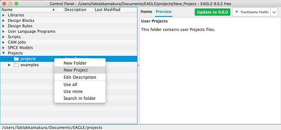Screen dimensions: 281x130
Task: Open the user account dropdown arrow
Action: click(274, 12)
